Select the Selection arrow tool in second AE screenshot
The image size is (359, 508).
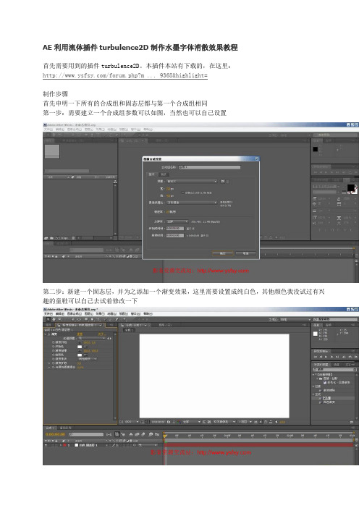(x=48, y=319)
